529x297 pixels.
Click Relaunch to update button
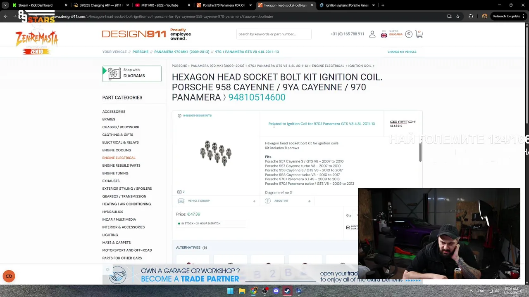click(509, 16)
